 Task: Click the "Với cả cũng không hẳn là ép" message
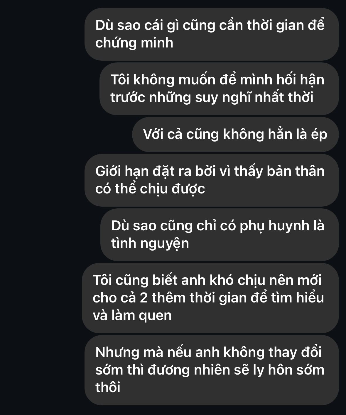[235, 135]
